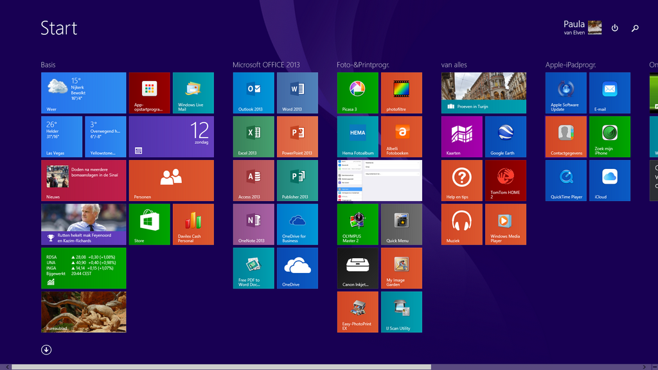658x370 pixels.
Task: Open the Quick Menu tile
Action: [401, 224]
